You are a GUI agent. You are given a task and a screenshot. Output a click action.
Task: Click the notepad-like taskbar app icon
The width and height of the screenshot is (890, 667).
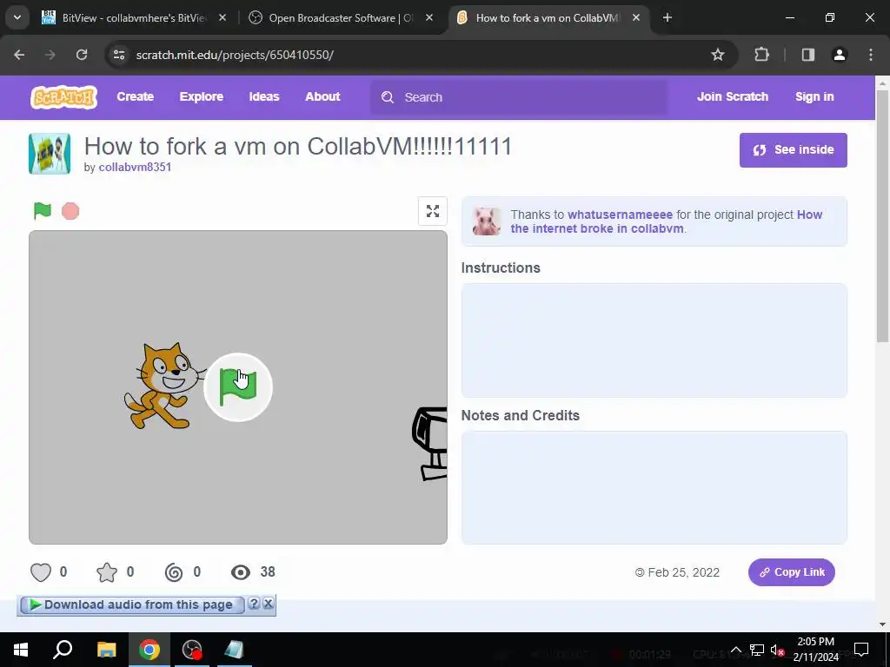click(234, 650)
